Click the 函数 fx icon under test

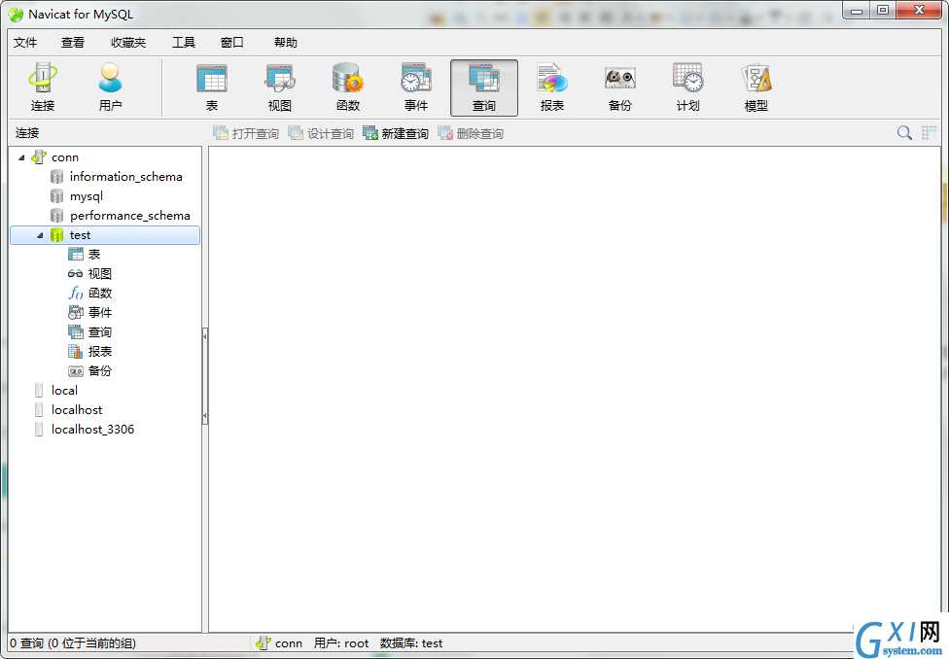click(76, 293)
